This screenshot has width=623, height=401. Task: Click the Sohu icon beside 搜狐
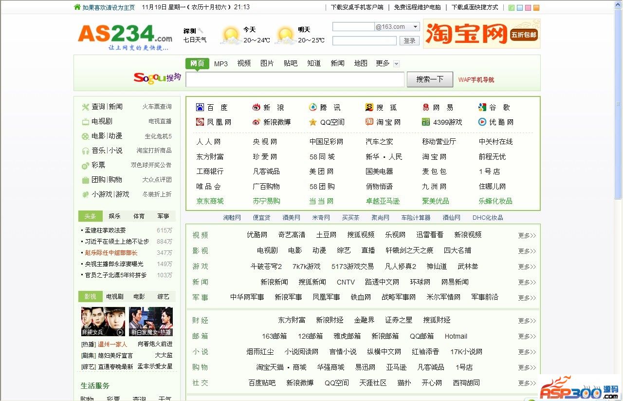[369, 108]
